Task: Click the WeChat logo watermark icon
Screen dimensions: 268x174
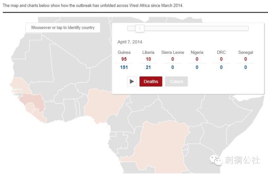Action: pos(216,160)
